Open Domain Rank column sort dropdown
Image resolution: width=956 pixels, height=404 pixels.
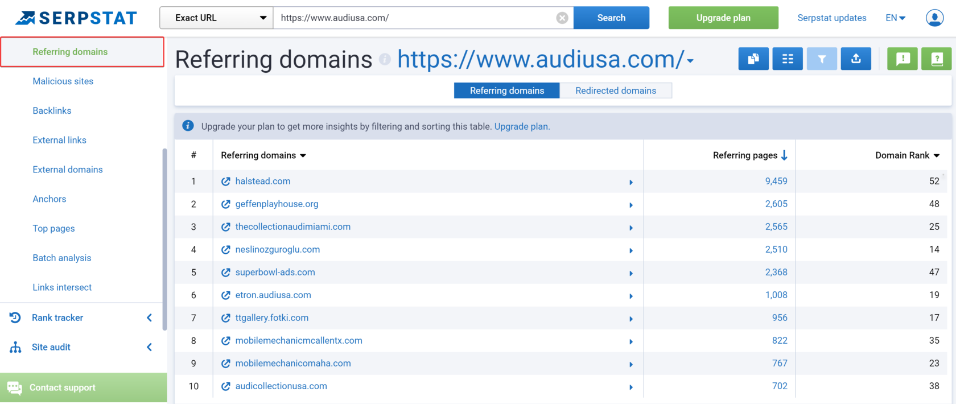(937, 155)
